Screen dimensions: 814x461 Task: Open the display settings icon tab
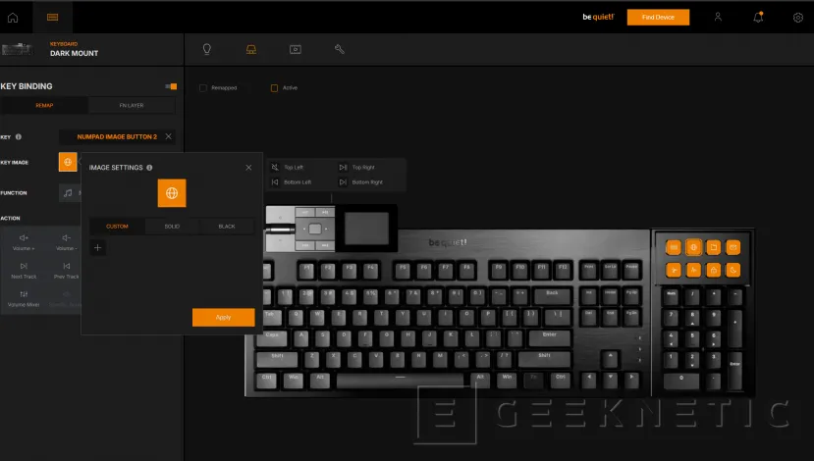coord(295,48)
